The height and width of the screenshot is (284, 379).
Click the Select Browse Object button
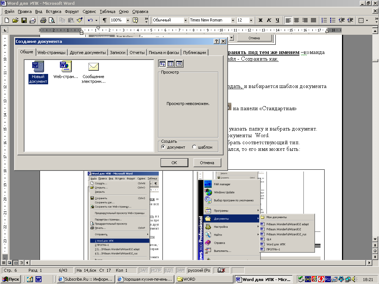(375, 251)
